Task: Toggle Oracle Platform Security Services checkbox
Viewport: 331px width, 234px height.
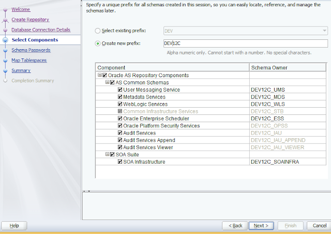Action: 120,126
